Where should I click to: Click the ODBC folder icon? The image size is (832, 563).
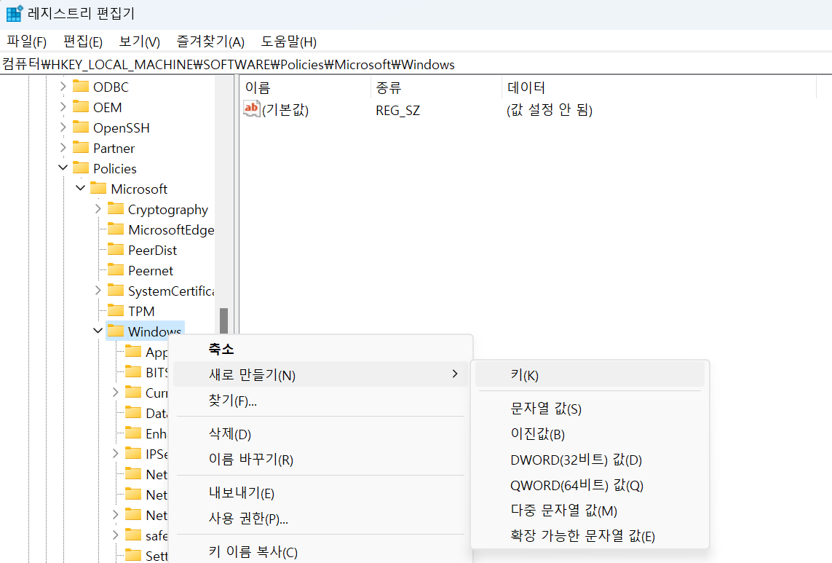click(81, 86)
